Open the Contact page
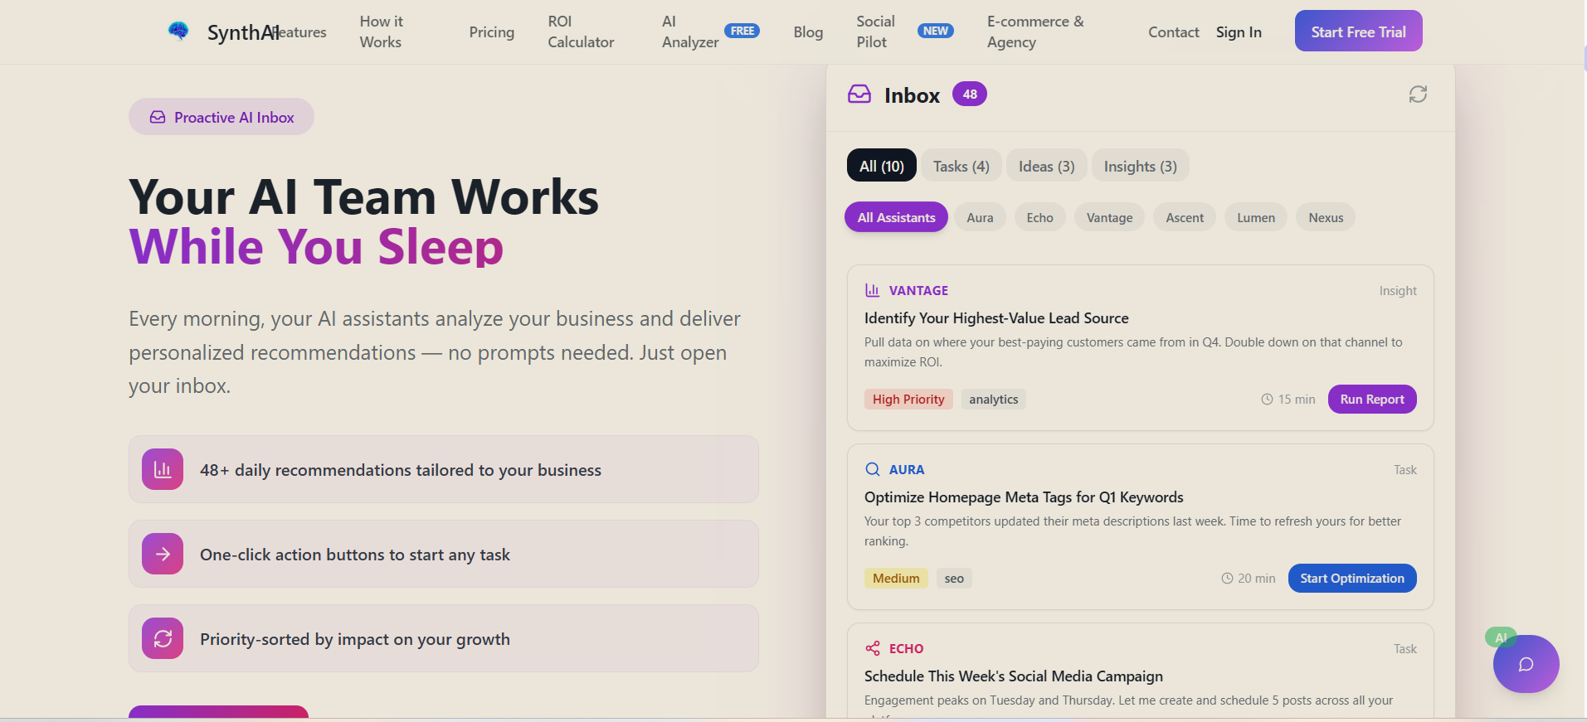The width and height of the screenshot is (1587, 722). [x=1173, y=31]
